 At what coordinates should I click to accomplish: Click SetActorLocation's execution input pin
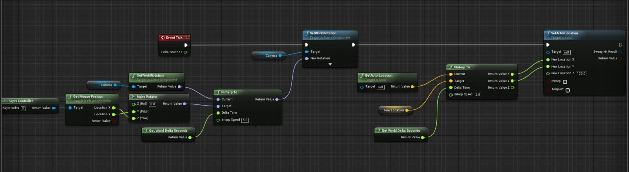click(x=548, y=45)
